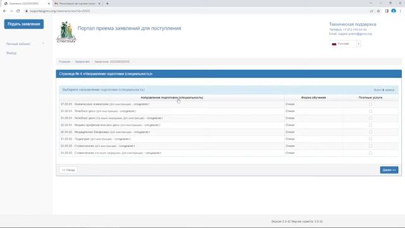Go back using browser back arrow
Screen dimensions: 405x228
pos(4,11)
